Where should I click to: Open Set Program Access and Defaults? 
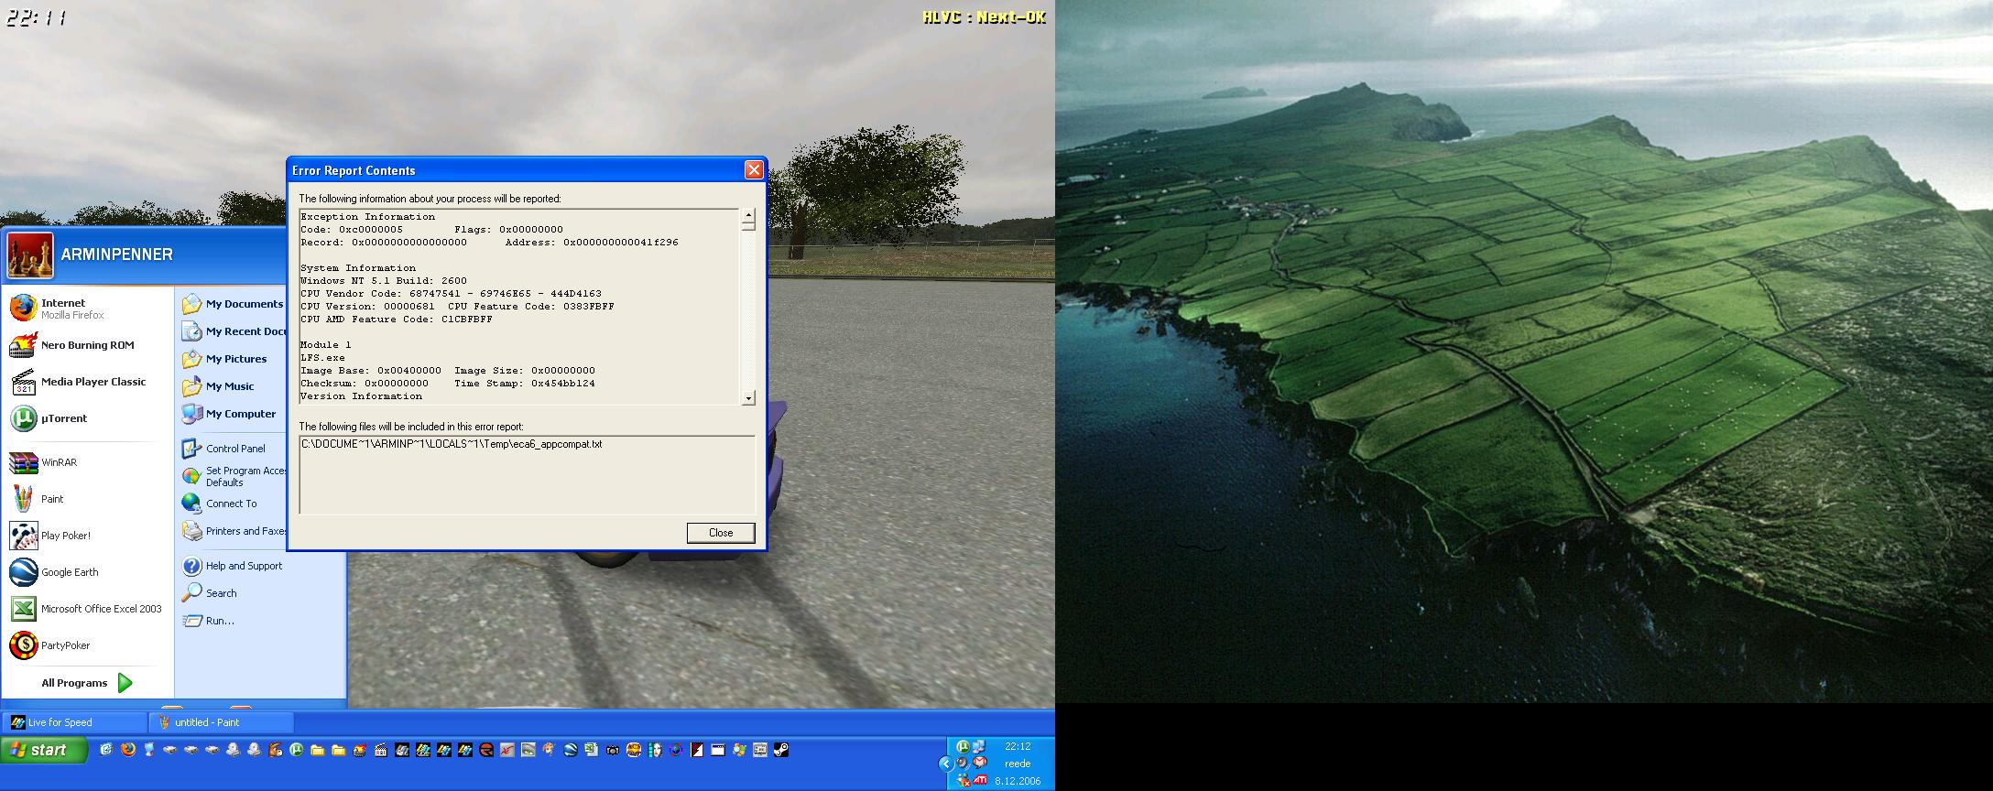coord(233,476)
